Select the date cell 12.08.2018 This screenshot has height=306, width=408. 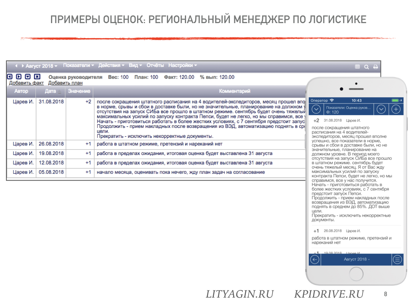pyautogui.click(x=51, y=163)
